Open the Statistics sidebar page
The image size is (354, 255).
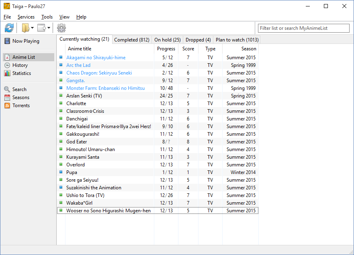coord(21,73)
